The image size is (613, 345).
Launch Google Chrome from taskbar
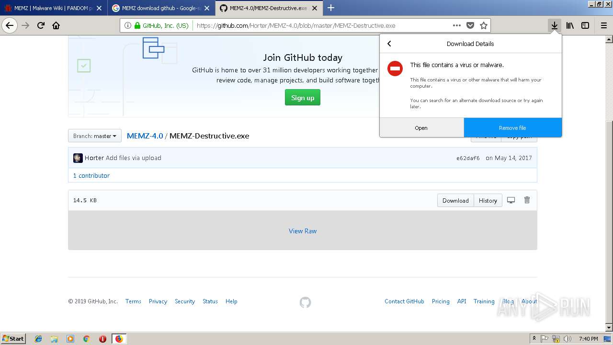pos(86,339)
